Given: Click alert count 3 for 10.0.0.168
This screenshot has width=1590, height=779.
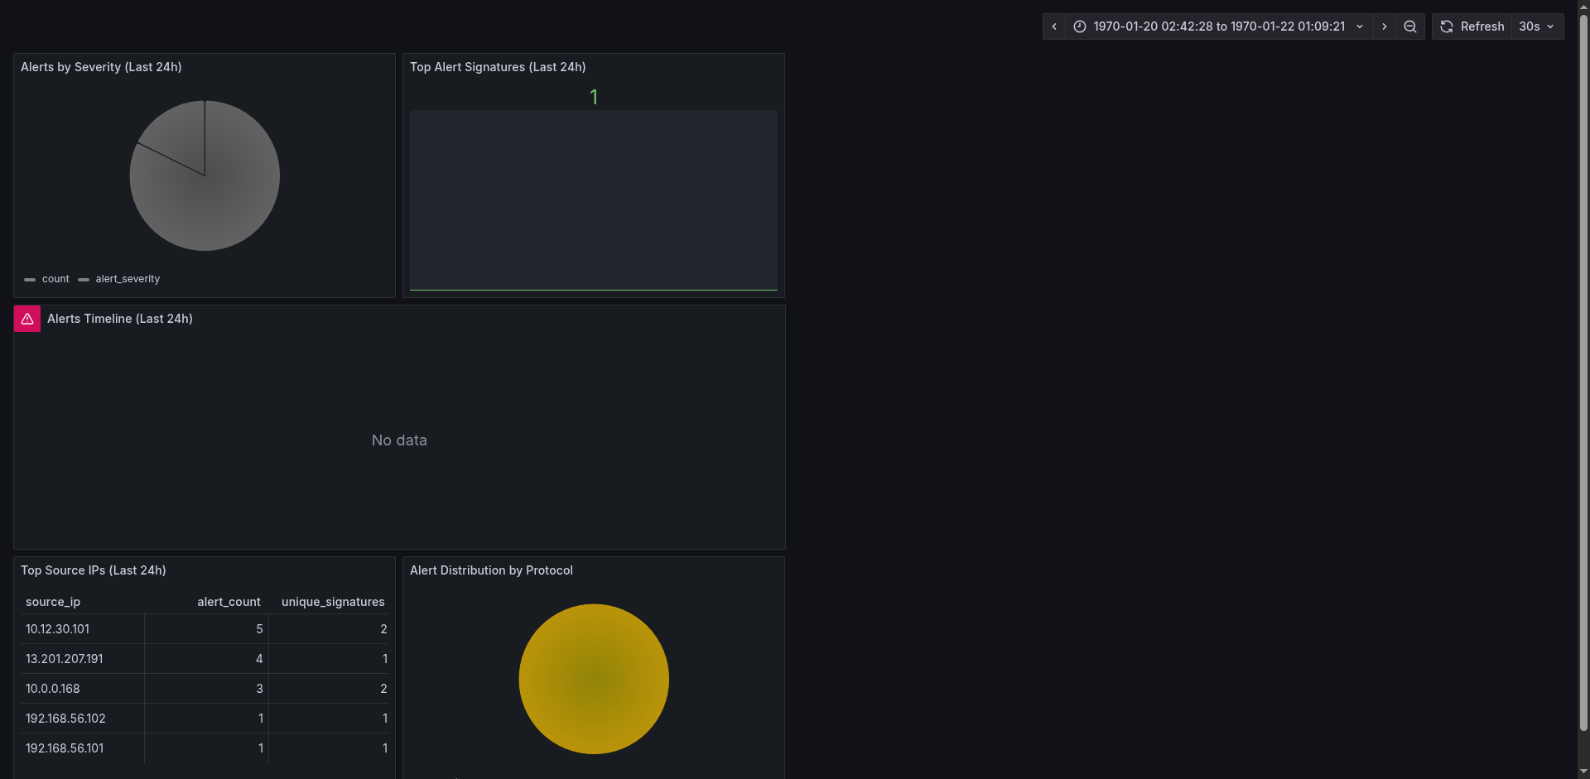Looking at the screenshot, I should coord(207,689).
